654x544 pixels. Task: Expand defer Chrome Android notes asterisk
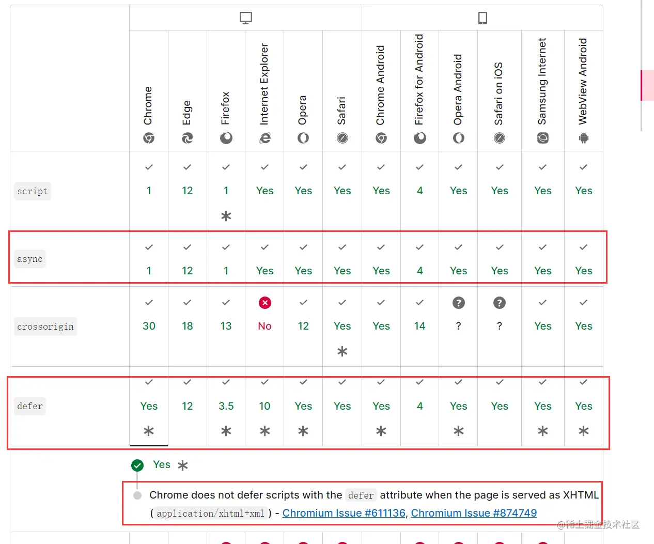[381, 431]
